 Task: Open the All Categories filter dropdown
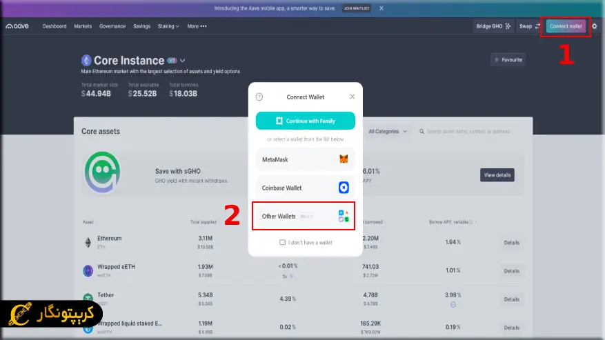[388, 131]
